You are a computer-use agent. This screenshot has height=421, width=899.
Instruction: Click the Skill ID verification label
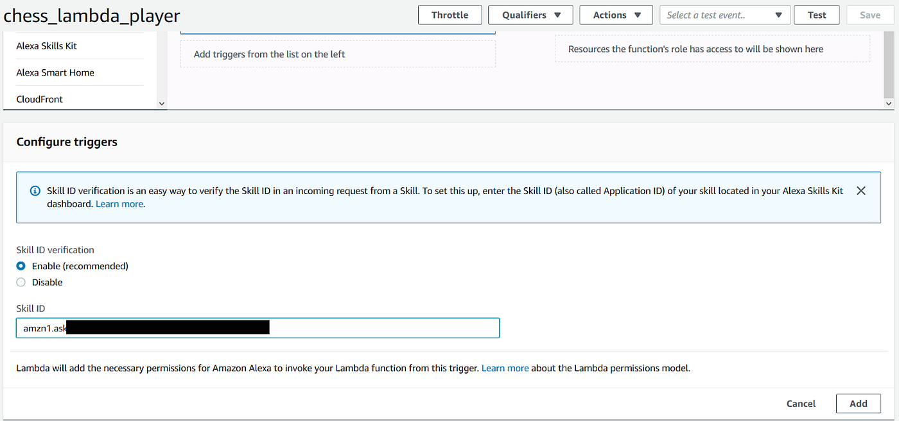(55, 250)
